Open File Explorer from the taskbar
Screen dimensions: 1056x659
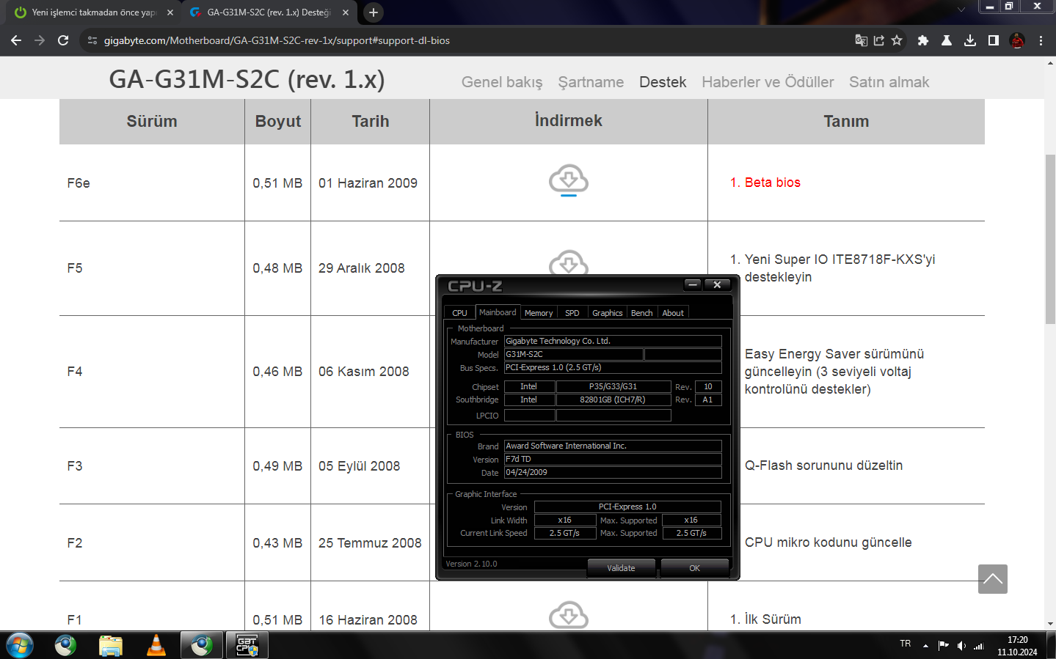(111, 645)
